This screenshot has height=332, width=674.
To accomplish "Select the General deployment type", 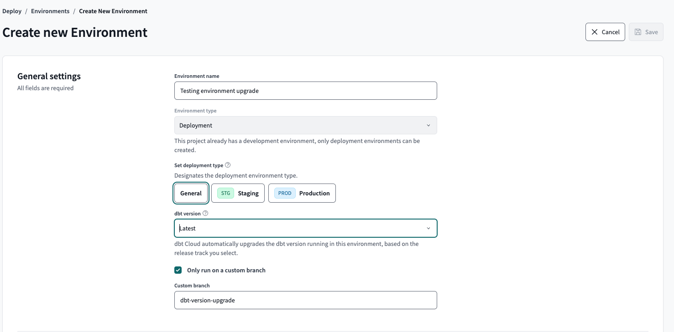I will [x=191, y=193].
